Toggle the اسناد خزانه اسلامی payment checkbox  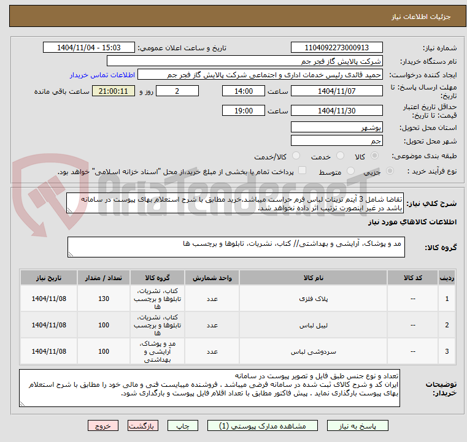click(x=302, y=170)
